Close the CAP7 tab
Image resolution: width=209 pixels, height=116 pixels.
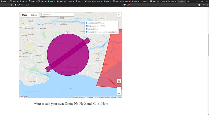coord(83,1)
